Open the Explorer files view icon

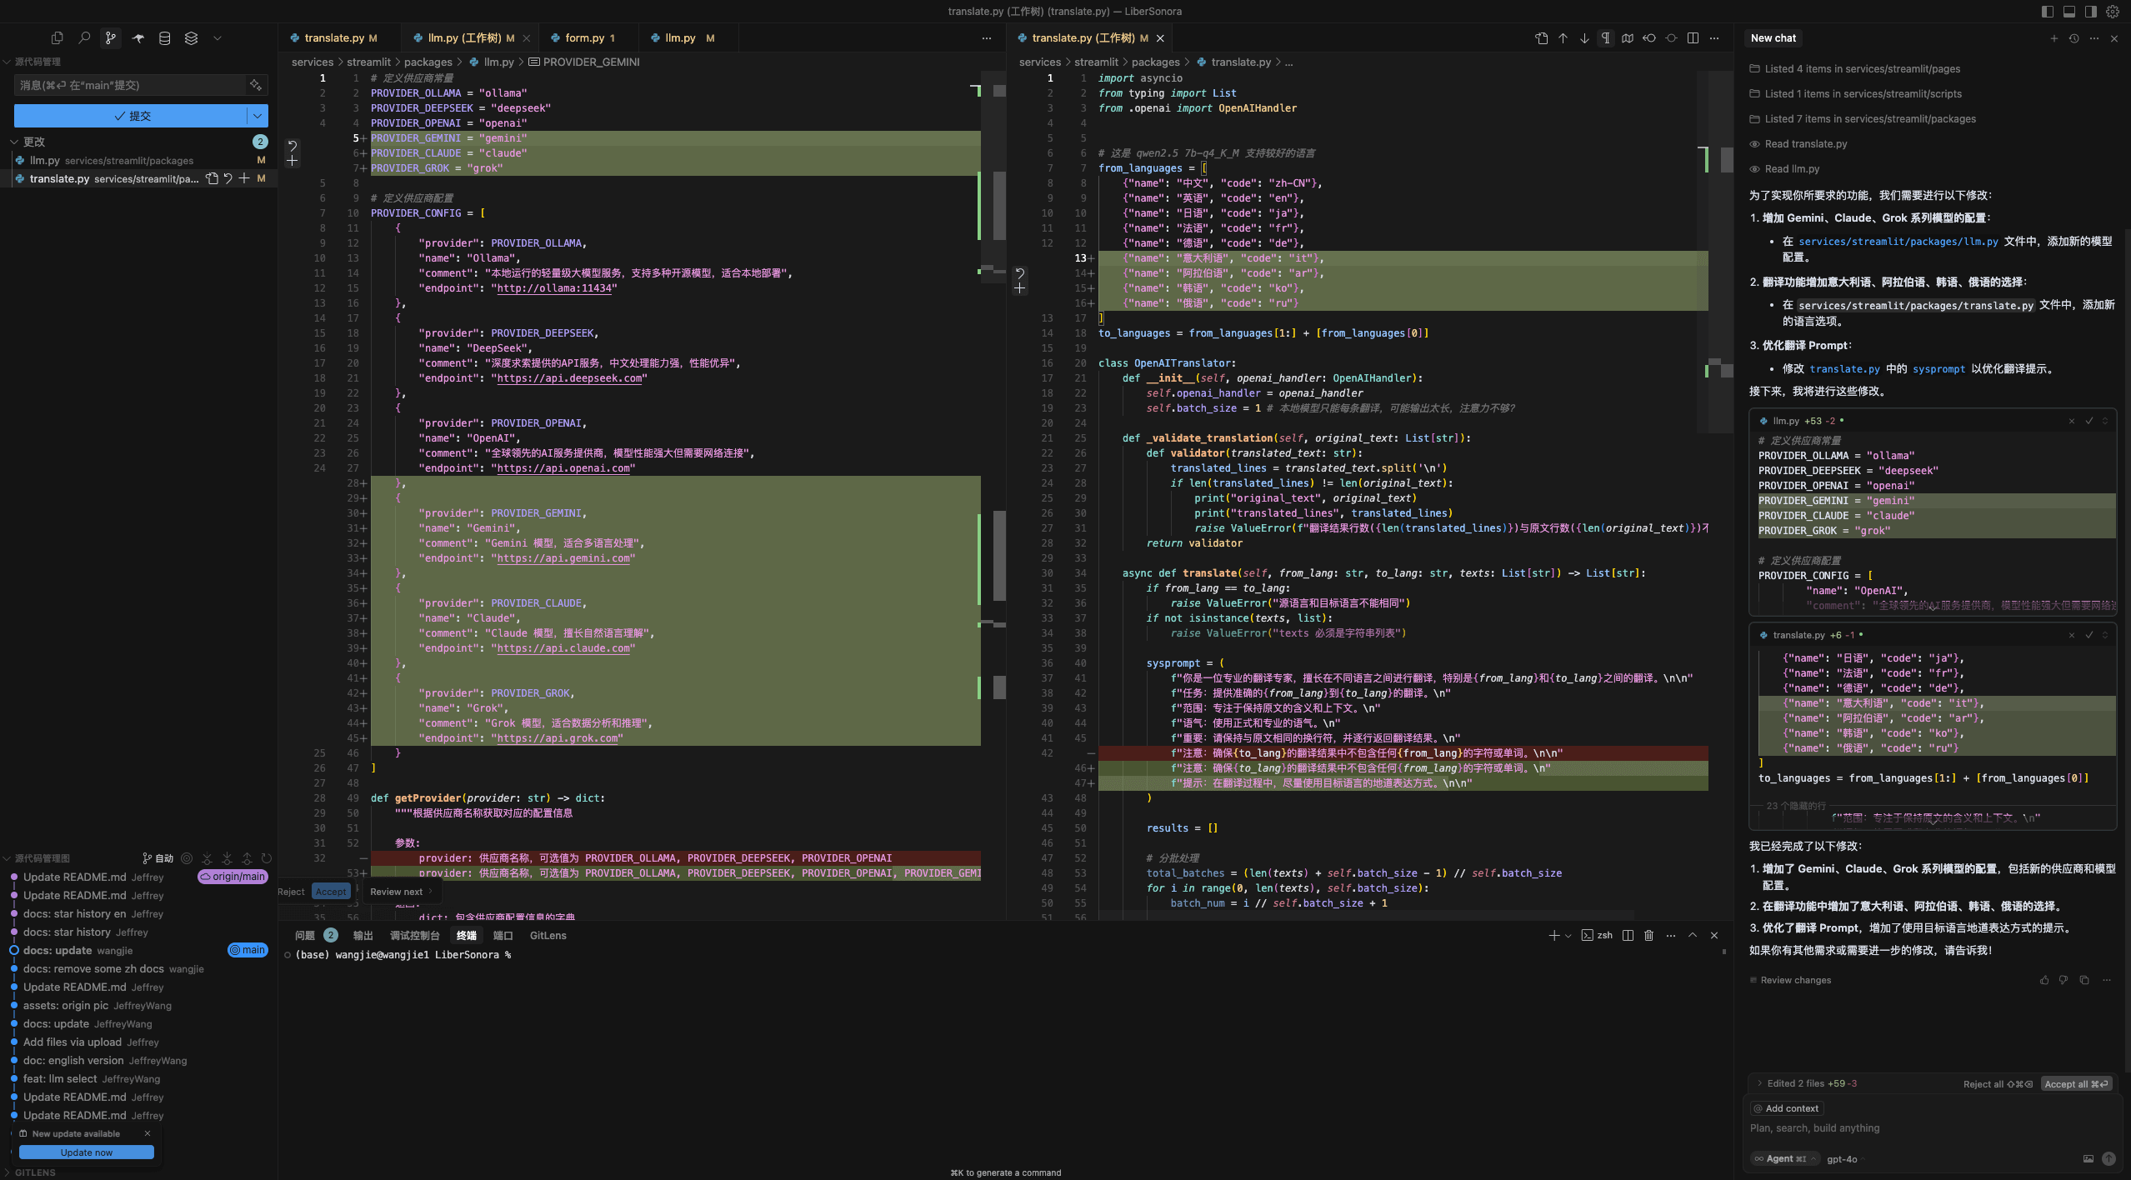coord(57,38)
